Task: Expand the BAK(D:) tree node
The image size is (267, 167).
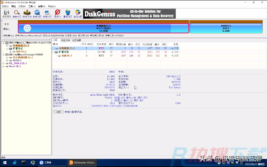Action: [x=11, y=52]
